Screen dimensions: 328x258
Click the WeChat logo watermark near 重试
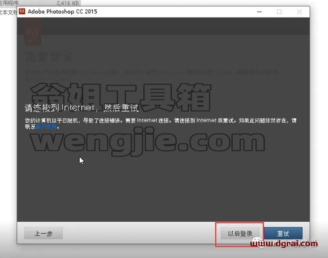tap(257, 243)
